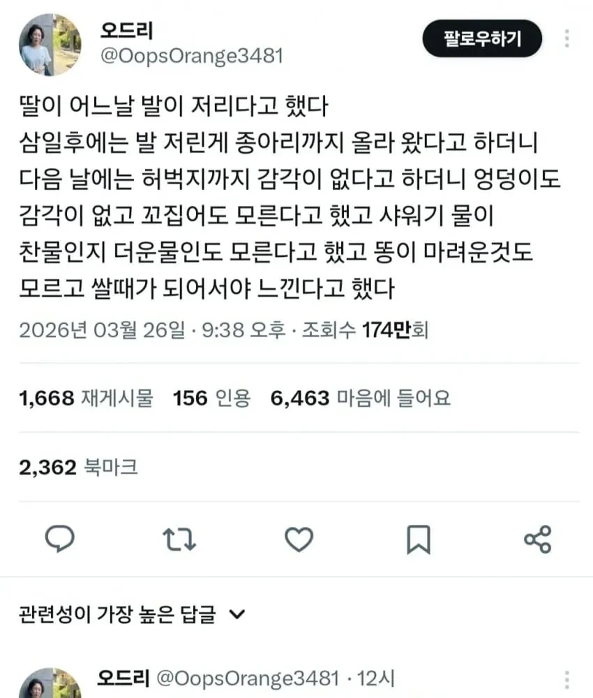This screenshot has height=698, width=593.
Task: Bookmark the post with bookmark icon
Action: [x=419, y=540]
